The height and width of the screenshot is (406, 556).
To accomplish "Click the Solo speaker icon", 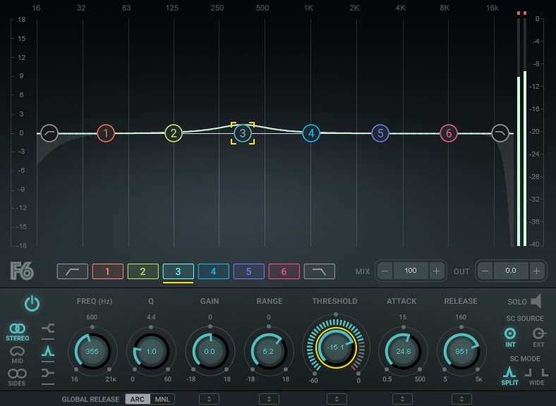I will (536, 302).
